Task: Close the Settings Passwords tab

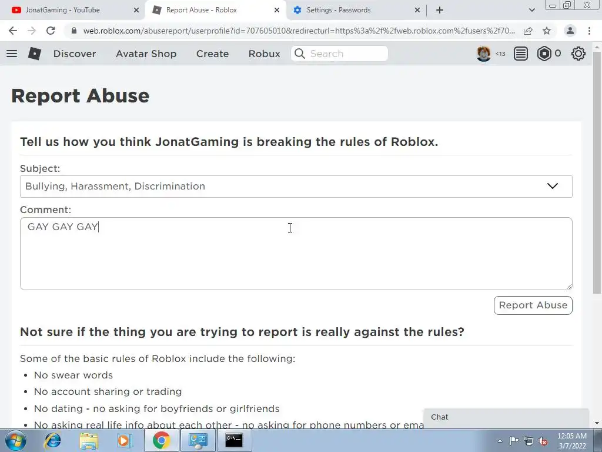Action: coord(417,11)
